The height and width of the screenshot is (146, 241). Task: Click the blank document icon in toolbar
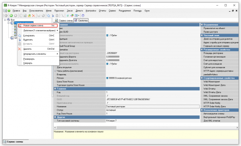[21, 15]
